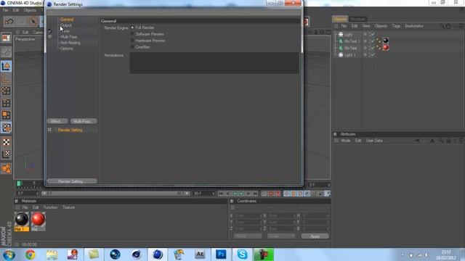
Task: Click the checkered L-shaped axis icon
Action: coord(6,154)
